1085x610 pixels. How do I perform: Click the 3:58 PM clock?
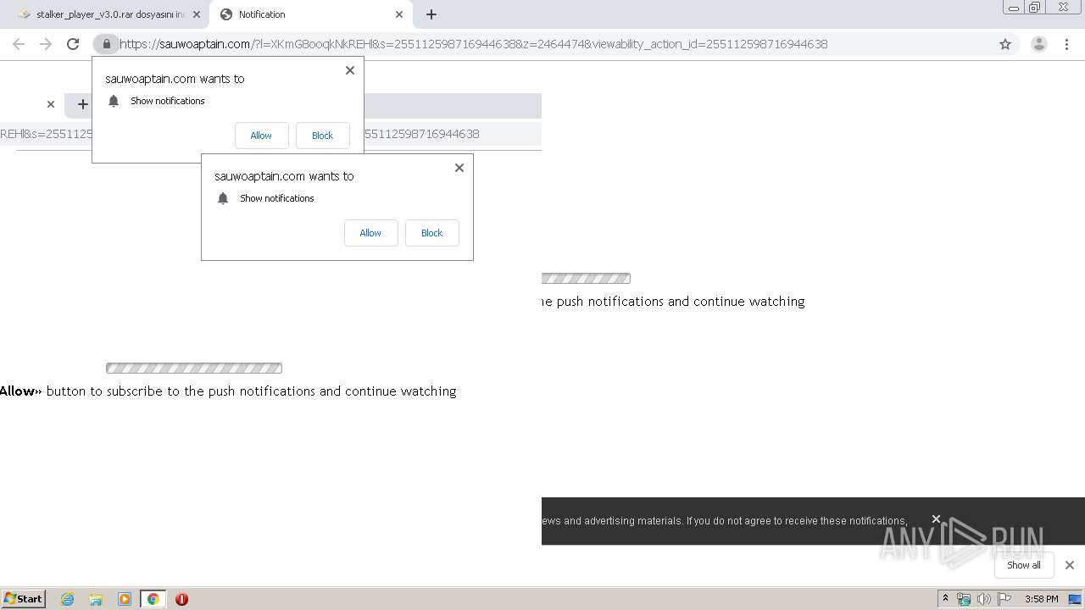(x=1041, y=599)
